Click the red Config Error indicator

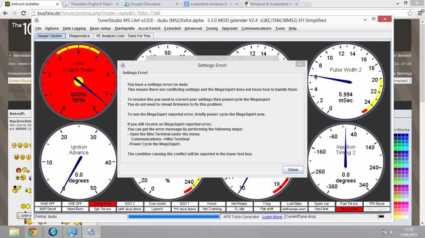point(102,204)
